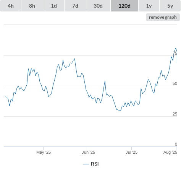Switch to the 8h time range
The width and height of the screenshot is (181, 174).
click(32, 6)
